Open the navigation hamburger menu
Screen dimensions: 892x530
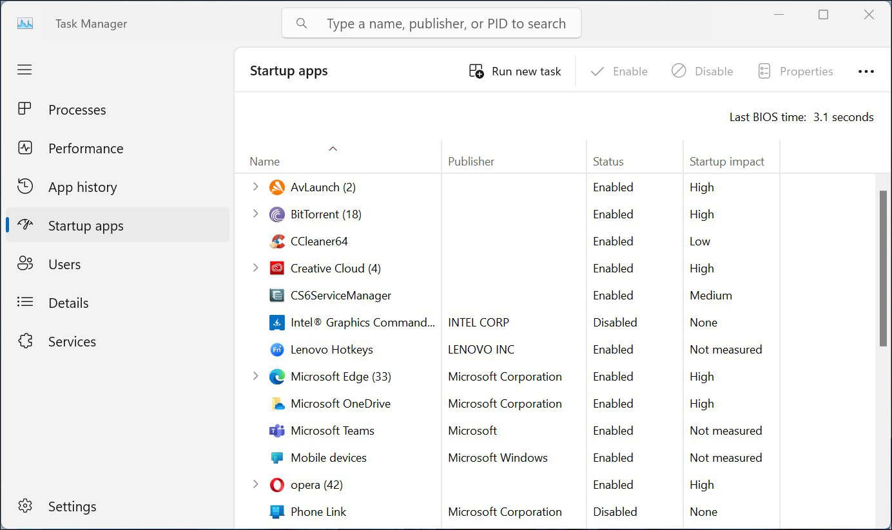(x=24, y=70)
